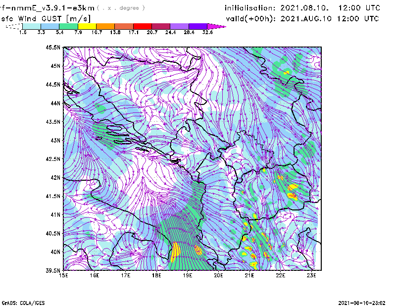Click the crimson 20.7–24.4 legend swatch
Viewport: 396px width, 306px height.
coord(161,26)
